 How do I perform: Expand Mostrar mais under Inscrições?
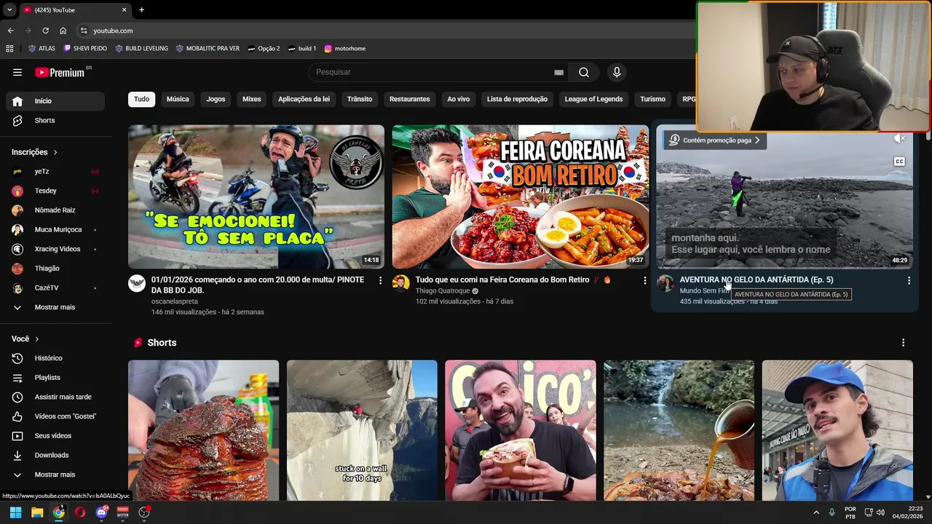[x=55, y=307]
